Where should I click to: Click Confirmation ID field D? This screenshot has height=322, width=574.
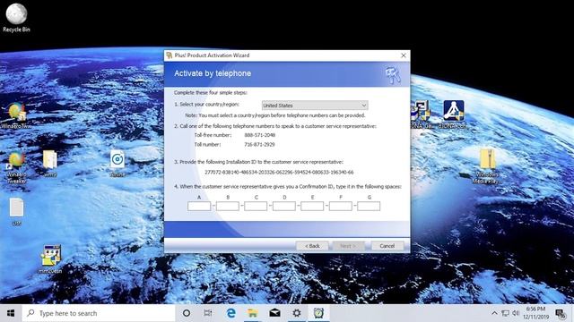284,207
